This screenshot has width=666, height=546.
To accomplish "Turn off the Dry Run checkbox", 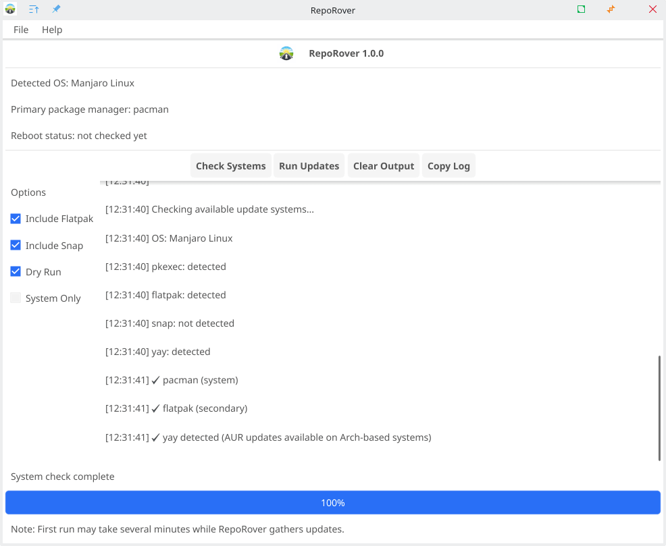I will [x=16, y=272].
